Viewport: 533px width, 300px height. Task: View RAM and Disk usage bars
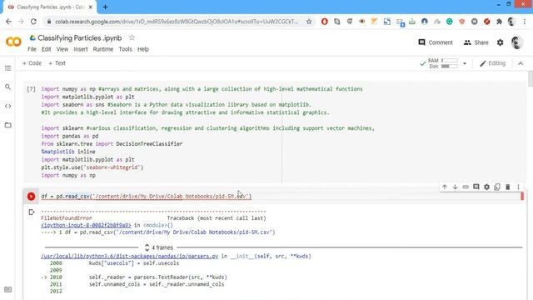pos(443,63)
